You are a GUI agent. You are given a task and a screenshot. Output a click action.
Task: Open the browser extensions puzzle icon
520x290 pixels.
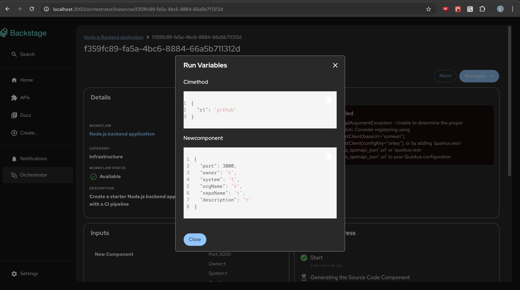coord(482,9)
